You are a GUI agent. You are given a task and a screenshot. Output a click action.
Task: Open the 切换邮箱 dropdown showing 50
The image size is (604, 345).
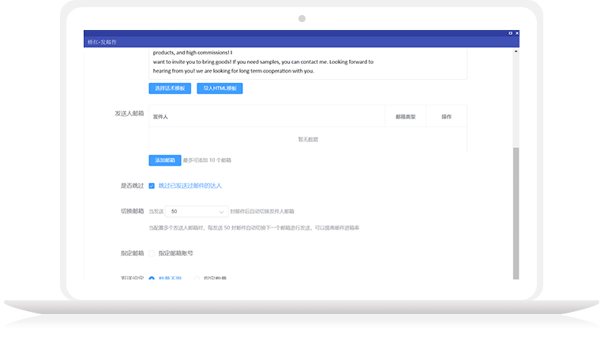pos(197,212)
